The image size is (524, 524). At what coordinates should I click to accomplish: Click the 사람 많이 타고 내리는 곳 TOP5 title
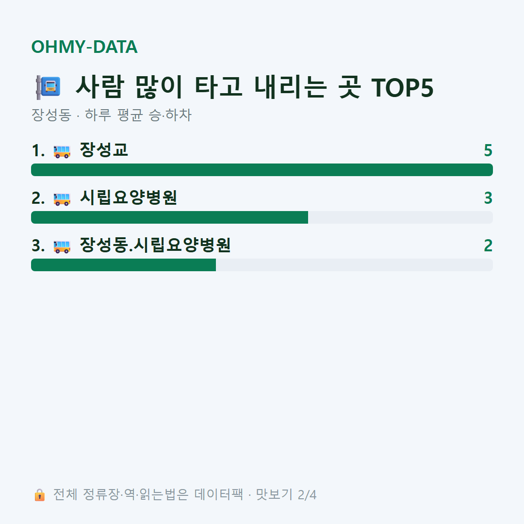click(x=254, y=87)
